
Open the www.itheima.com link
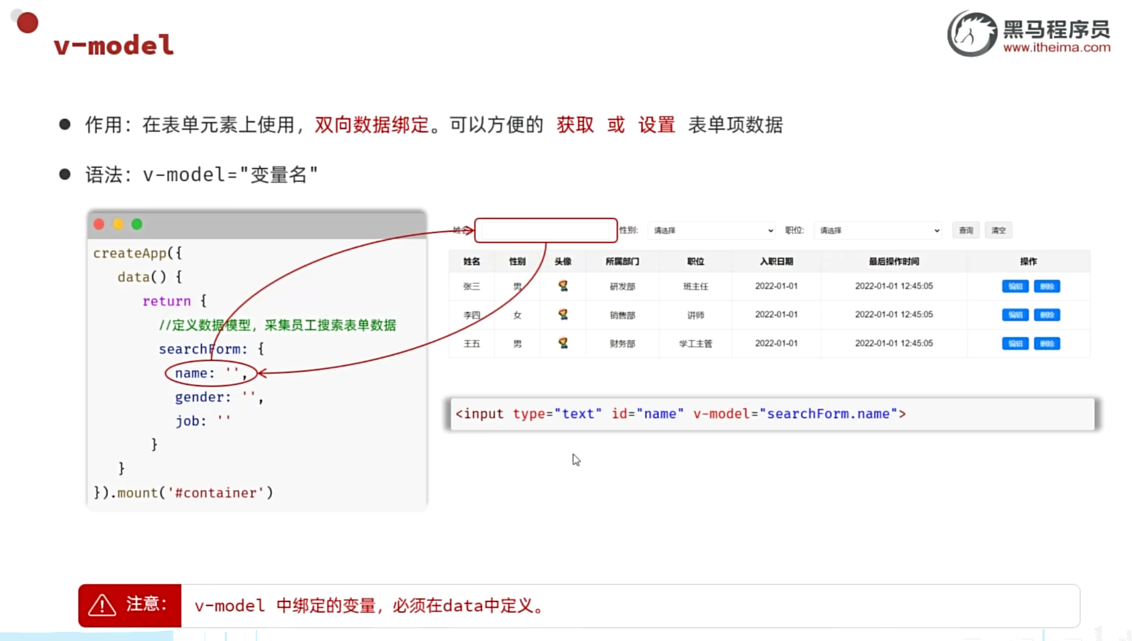1056,48
